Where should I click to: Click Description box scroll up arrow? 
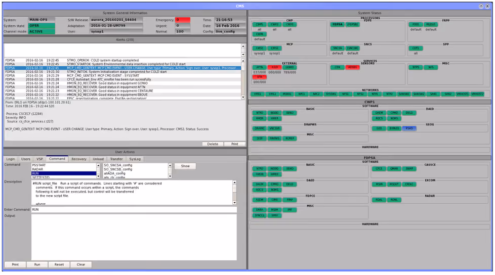pyautogui.click(x=234, y=182)
